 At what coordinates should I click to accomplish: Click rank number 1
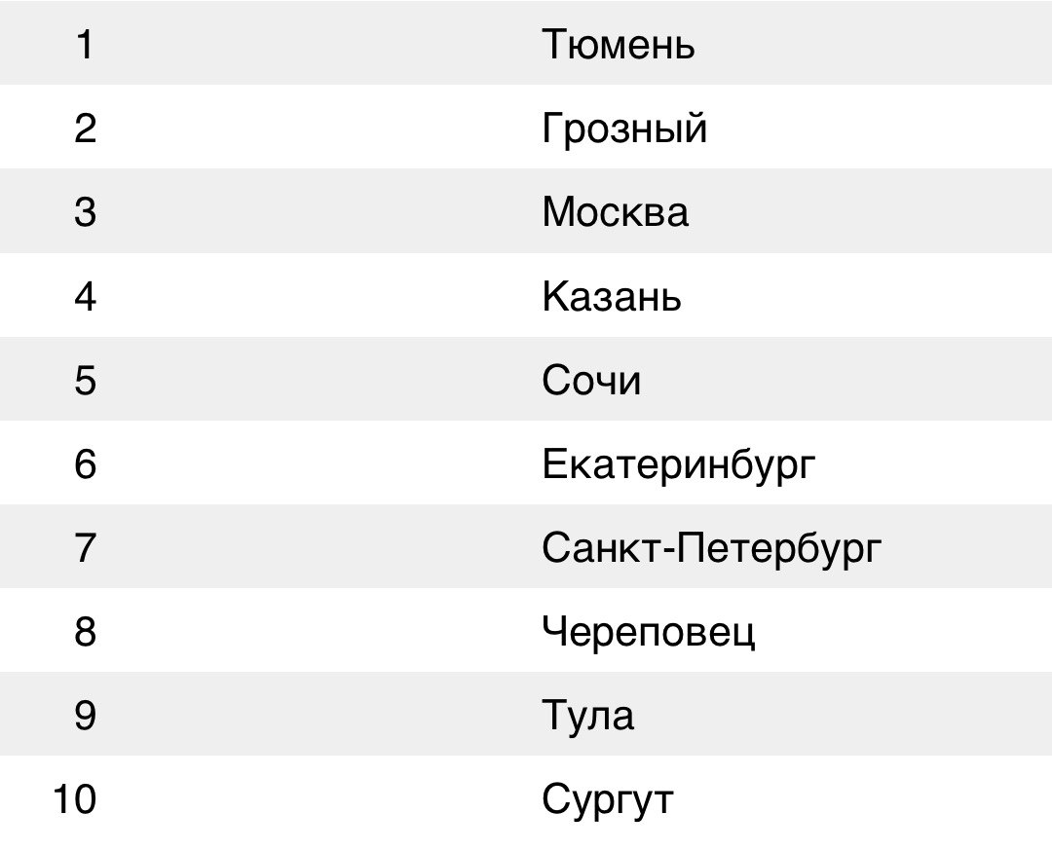[x=85, y=44]
